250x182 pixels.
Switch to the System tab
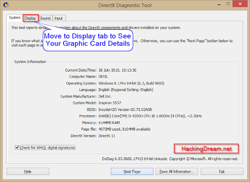point(15,18)
